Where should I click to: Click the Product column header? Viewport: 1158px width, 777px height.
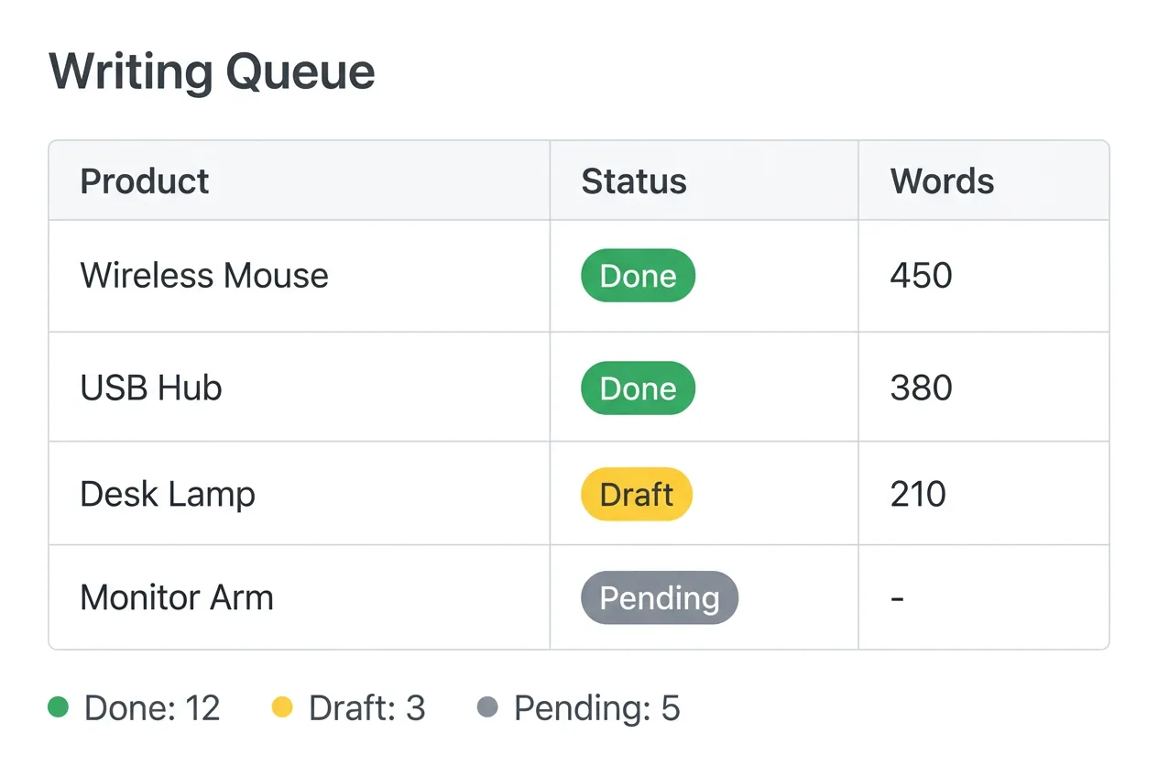tap(144, 181)
